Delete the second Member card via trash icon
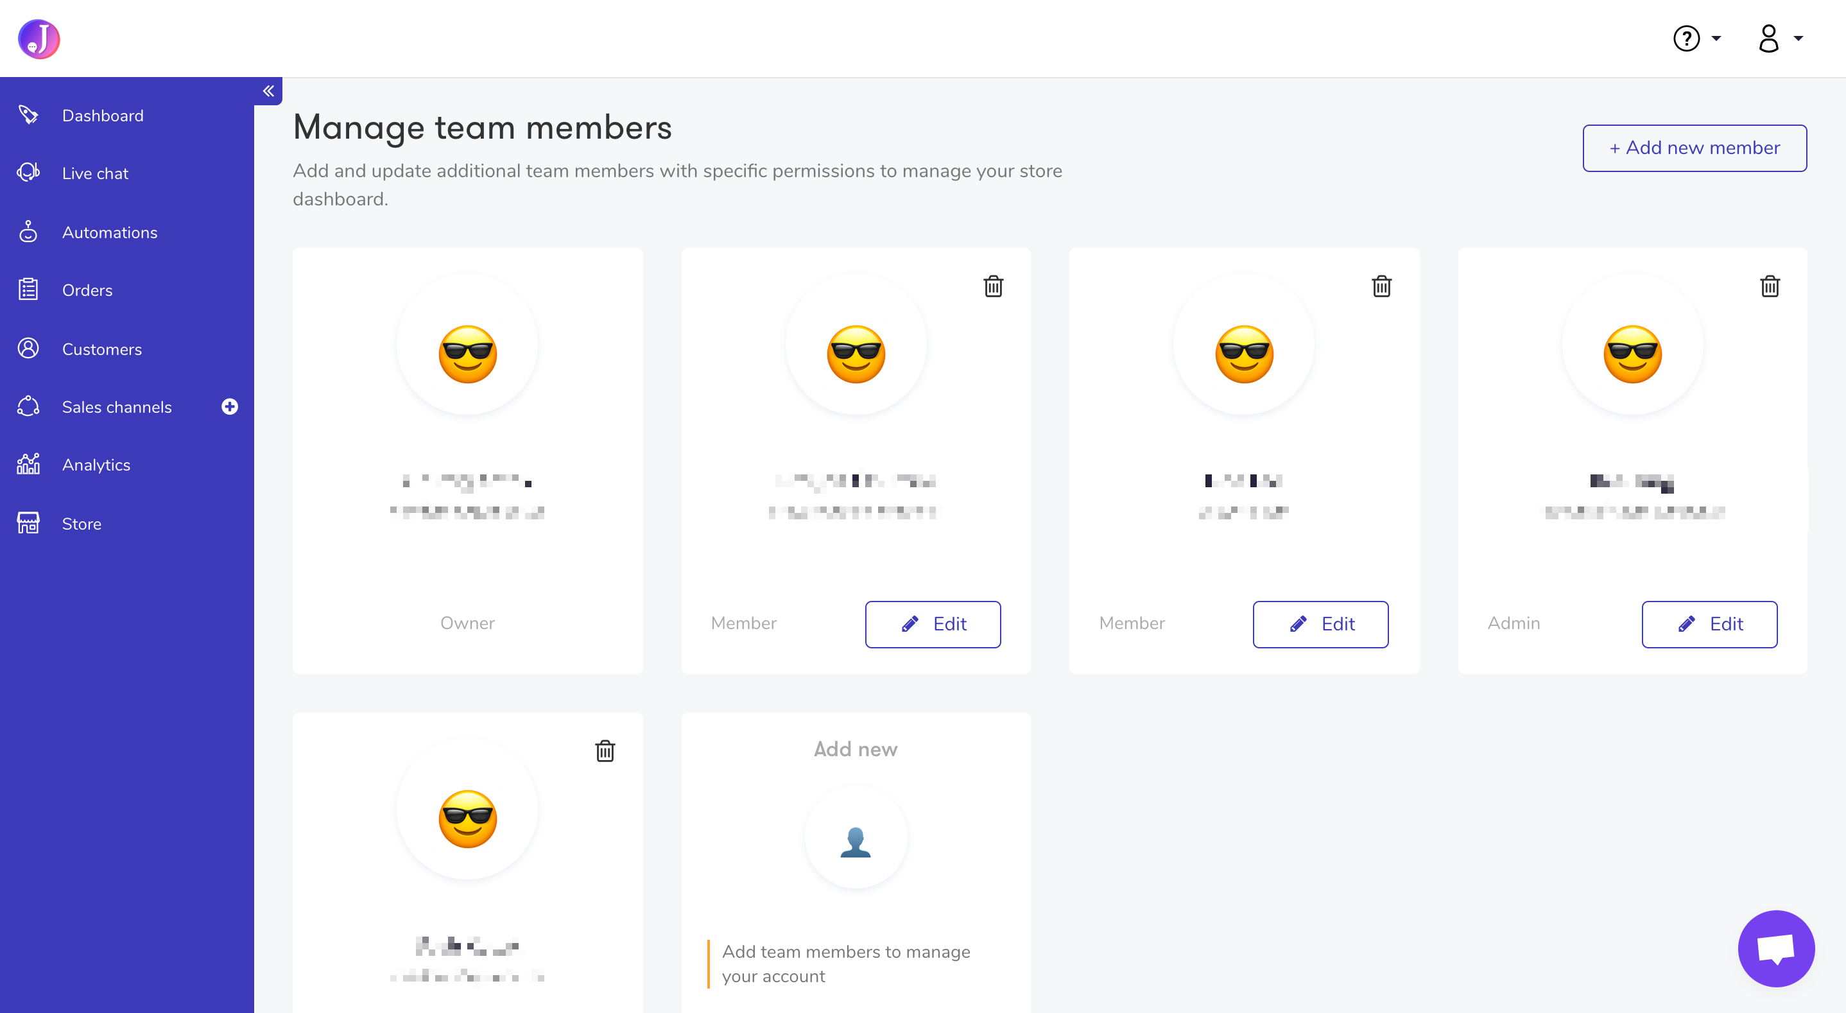Screen dimensions: 1846x1013 coord(1381,287)
